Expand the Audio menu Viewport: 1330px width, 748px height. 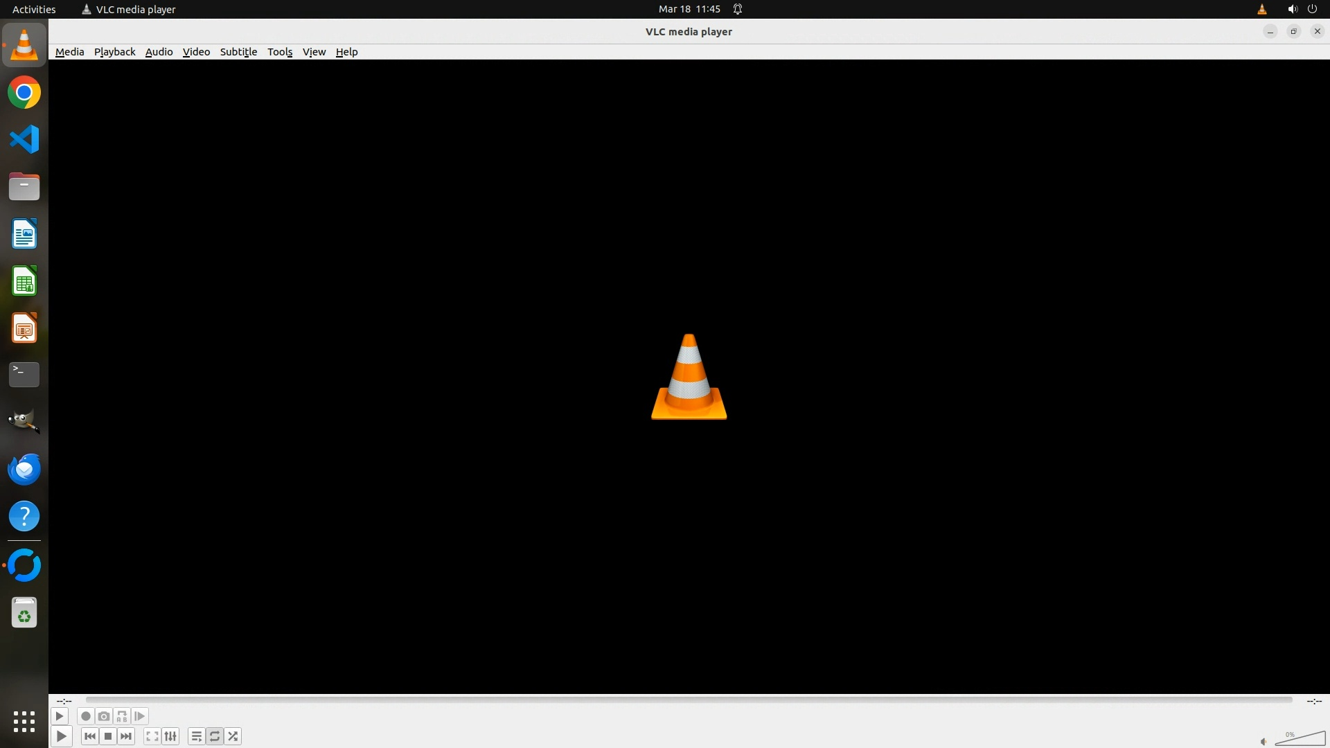pyautogui.click(x=159, y=52)
